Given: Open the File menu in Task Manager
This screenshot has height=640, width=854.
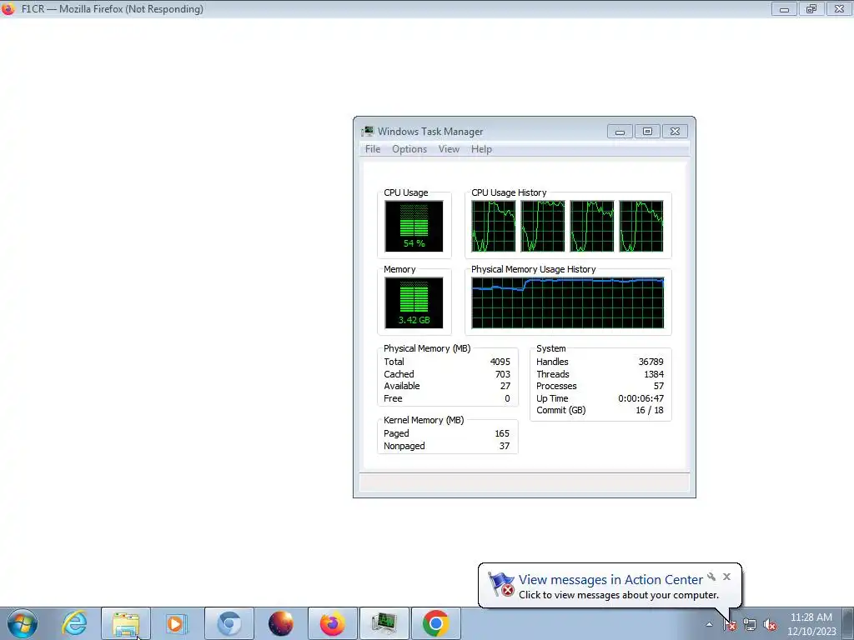Looking at the screenshot, I should click(x=373, y=149).
